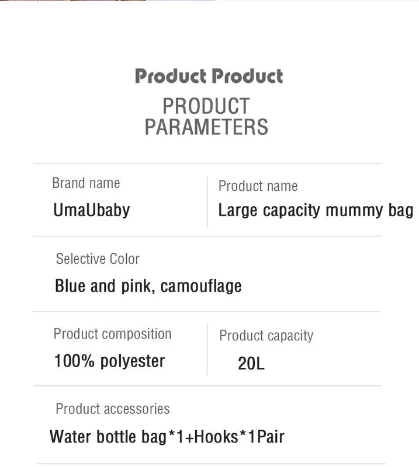Image resolution: width=419 pixels, height=467 pixels.
Task: Click the image strip at top edge
Action: pos(108,1)
